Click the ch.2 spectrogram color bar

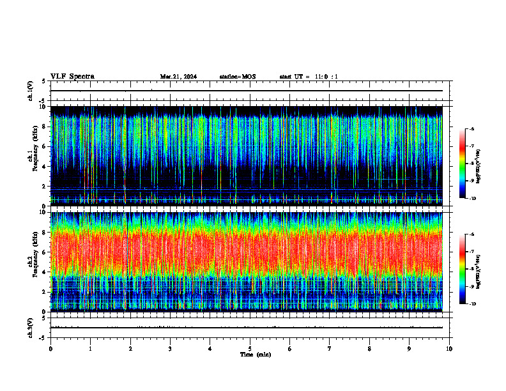pyautogui.click(x=463, y=269)
